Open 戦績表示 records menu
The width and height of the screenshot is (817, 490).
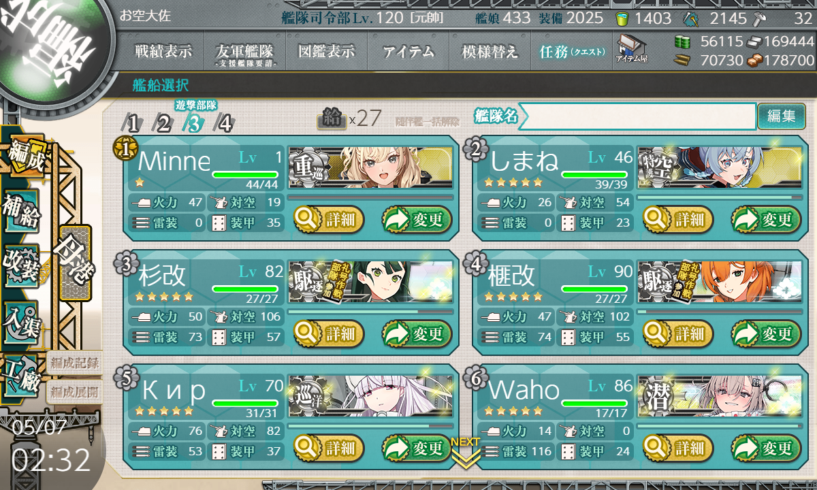pyautogui.click(x=163, y=51)
